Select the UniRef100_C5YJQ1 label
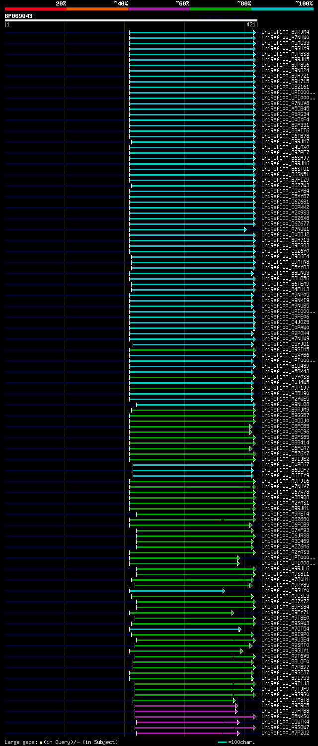Screen dimensions: 318x746 click(285, 344)
